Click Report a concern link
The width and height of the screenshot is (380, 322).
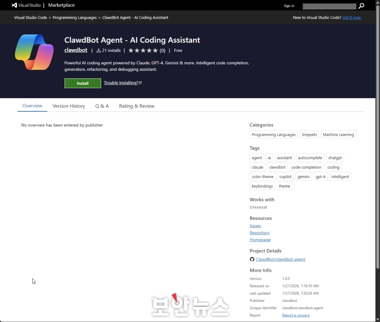point(296,316)
